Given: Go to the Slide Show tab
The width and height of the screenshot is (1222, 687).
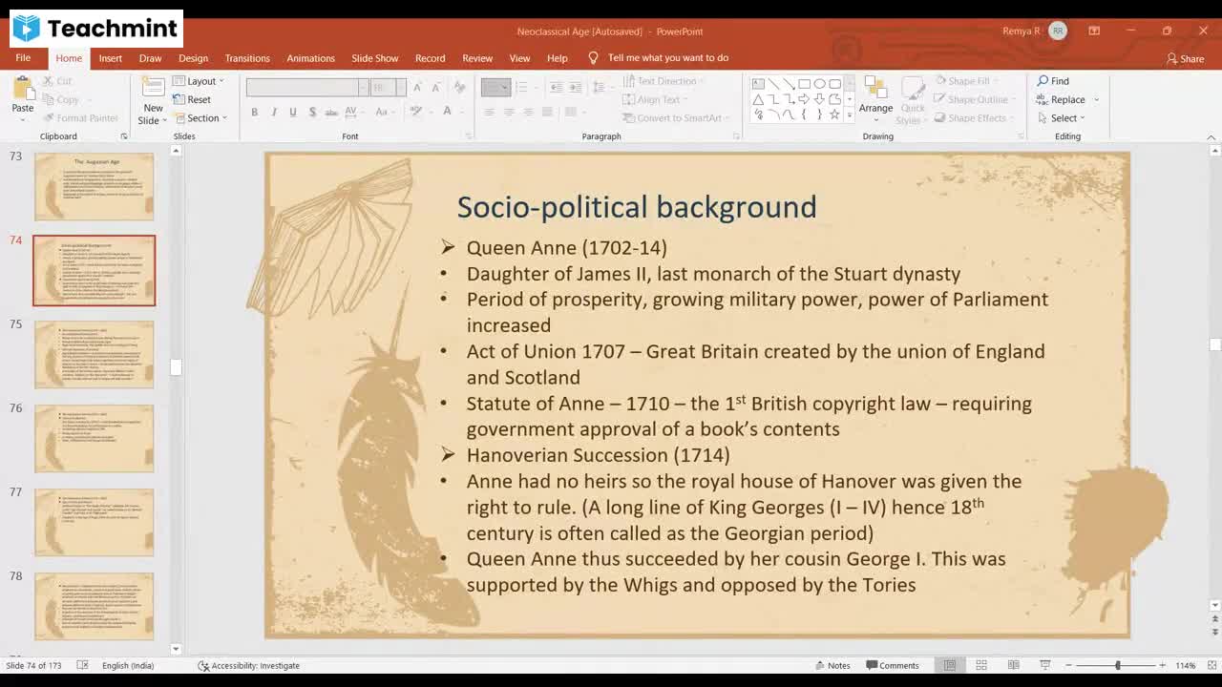Looking at the screenshot, I should [375, 58].
